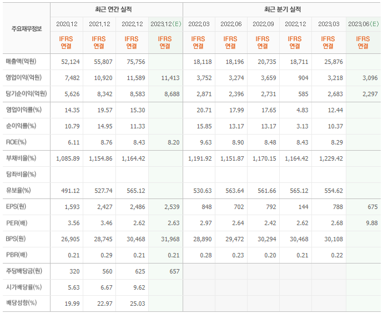Image resolution: width=383 pixels, height=313 pixels.
Task: Click the BPS value 26,905
Action: (70, 239)
